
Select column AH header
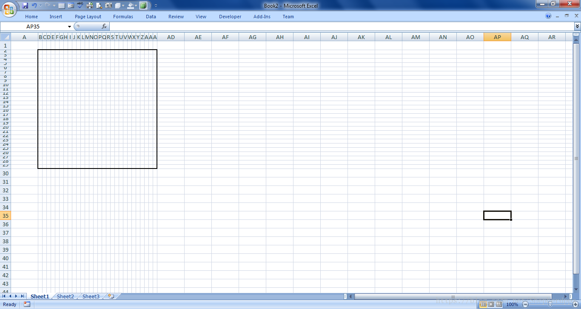[280, 37]
